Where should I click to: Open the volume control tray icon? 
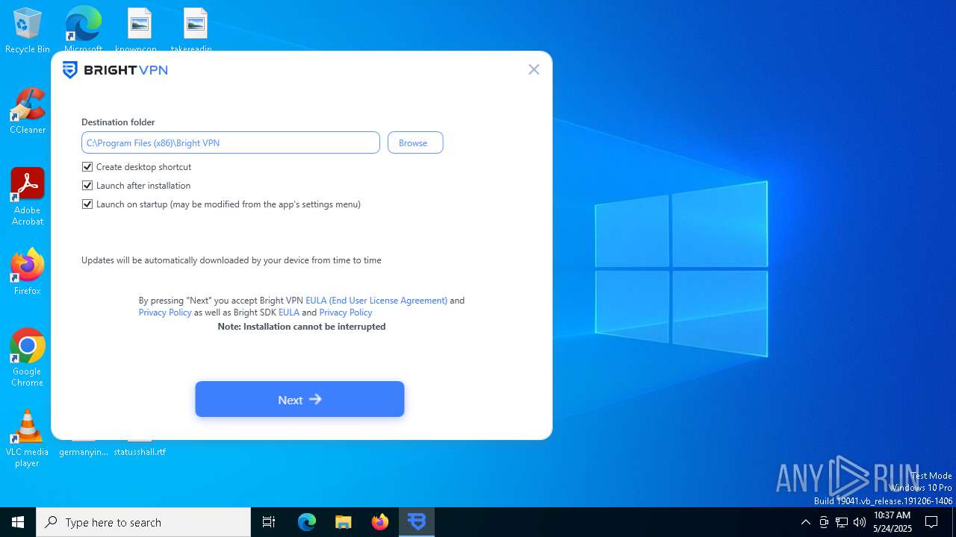pyautogui.click(x=860, y=522)
